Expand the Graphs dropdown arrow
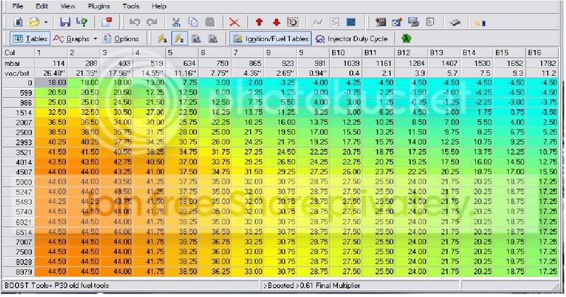Image resolution: width=566 pixels, height=297 pixels. click(x=96, y=38)
